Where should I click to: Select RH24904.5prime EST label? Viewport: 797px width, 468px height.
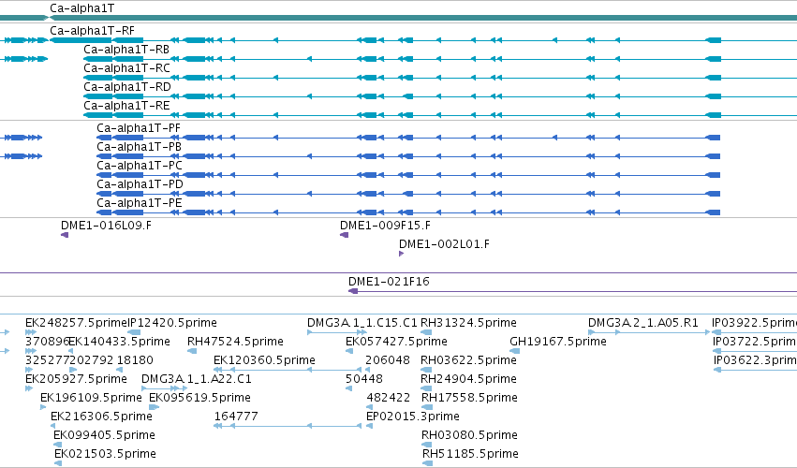pyautogui.click(x=468, y=380)
